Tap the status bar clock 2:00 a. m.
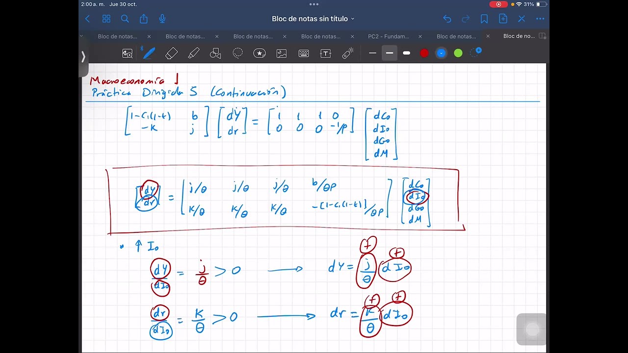The height and width of the screenshot is (353, 628). (93, 4)
